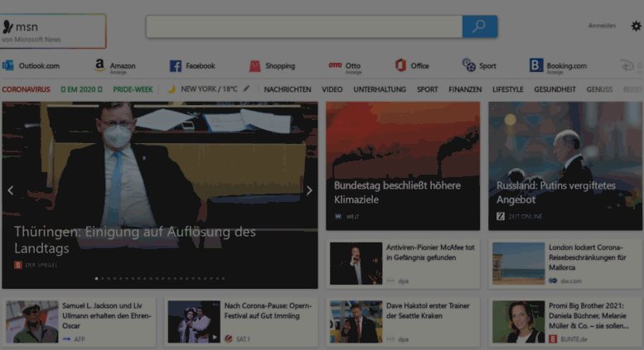Open the Office shortcut
The image size is (644, 350).
[412, 65]
